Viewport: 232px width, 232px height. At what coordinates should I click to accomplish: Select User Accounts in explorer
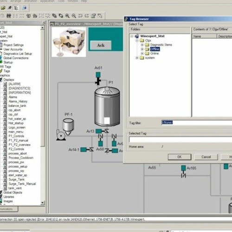point(13,49)
